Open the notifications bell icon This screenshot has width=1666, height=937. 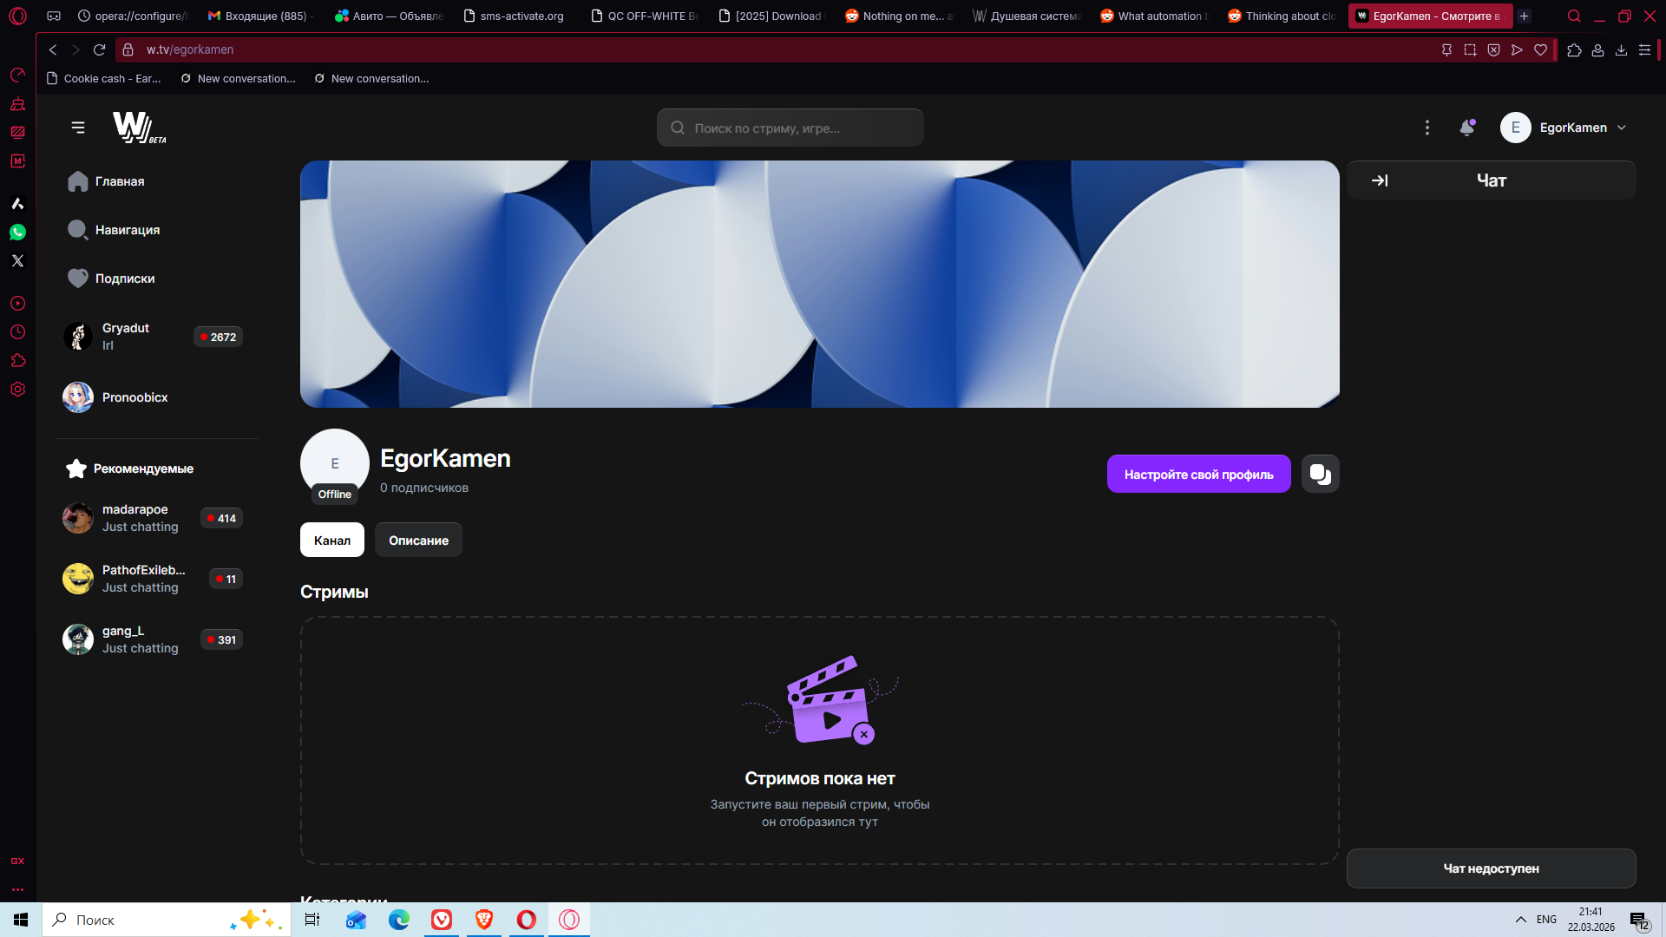[1466, 128]
